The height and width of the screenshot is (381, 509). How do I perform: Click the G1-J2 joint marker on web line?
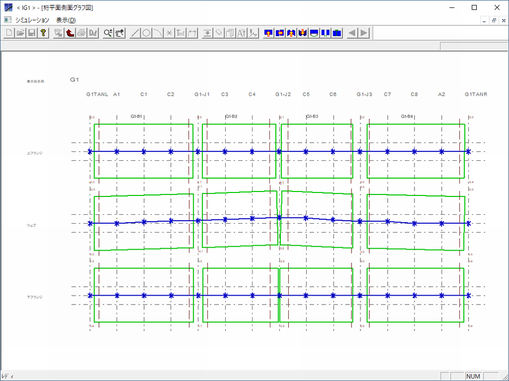pos(279,217)
